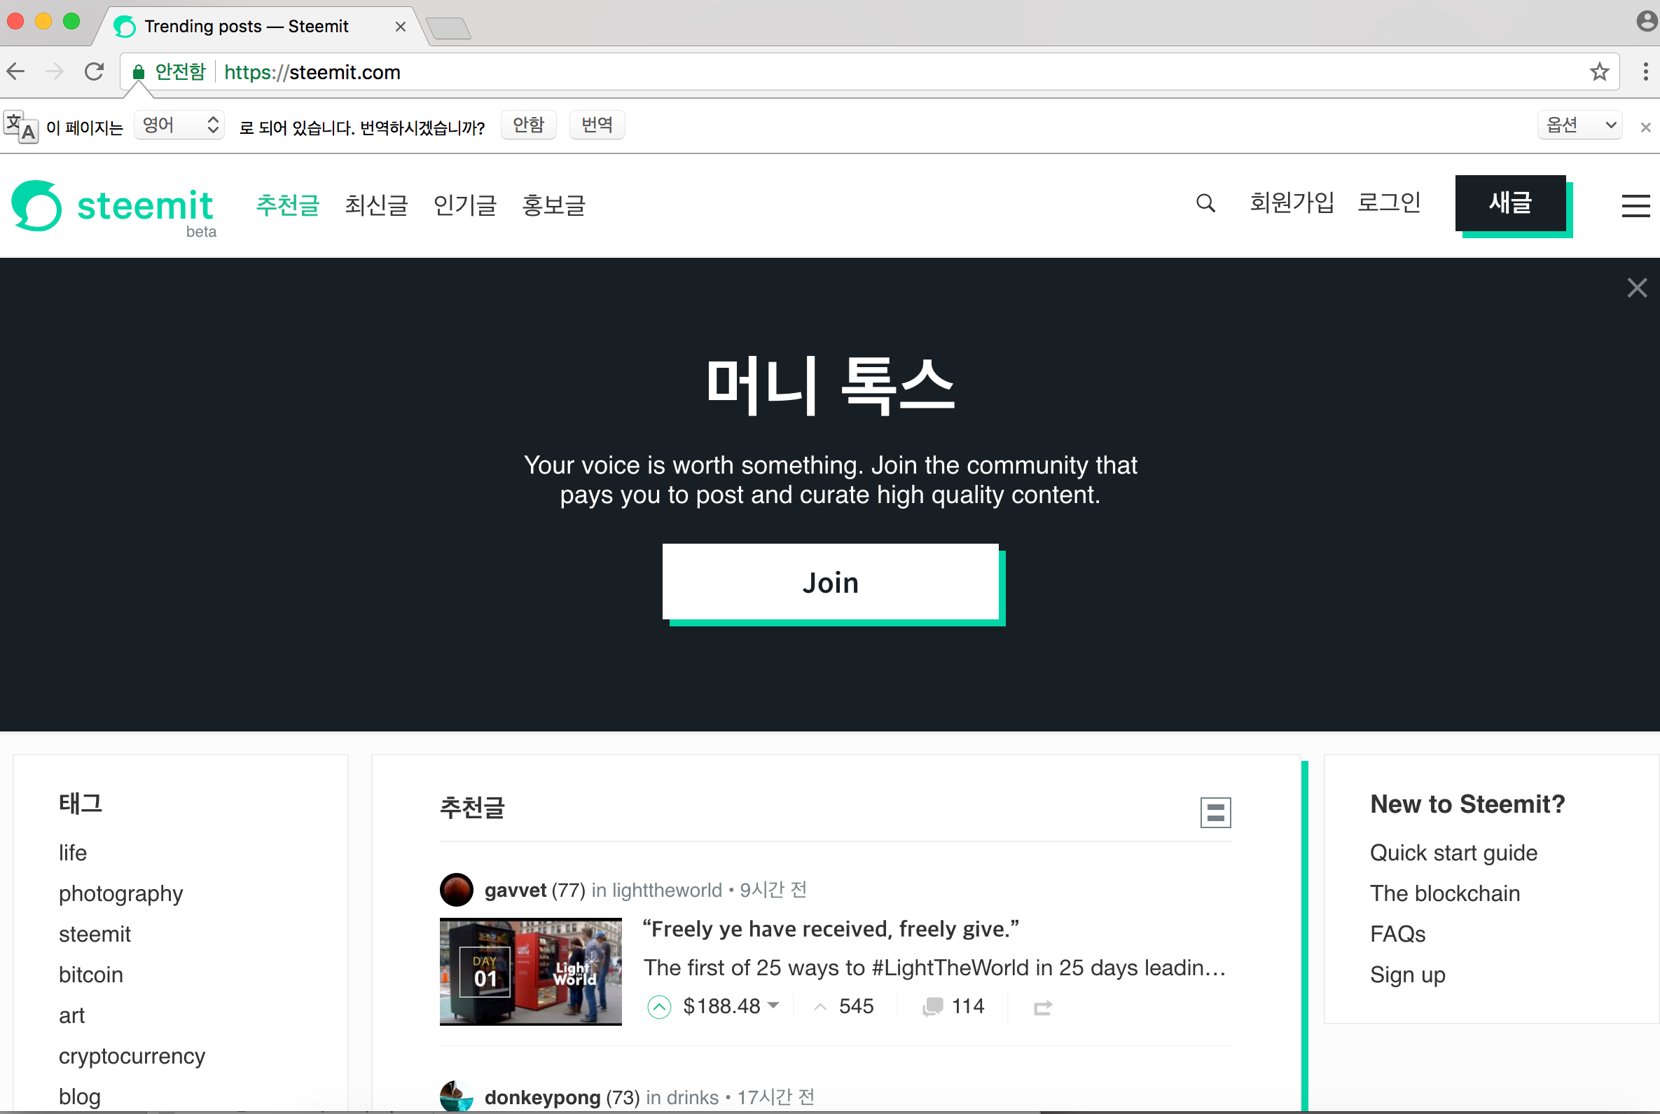The image size is (1660, 1114).
Task: Select the 추천글 tab in the header
Action: coord(287,205)
